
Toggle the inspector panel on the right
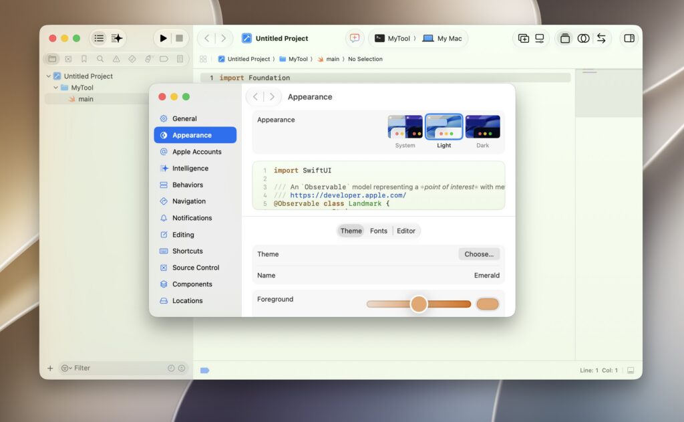coord(629,38)
